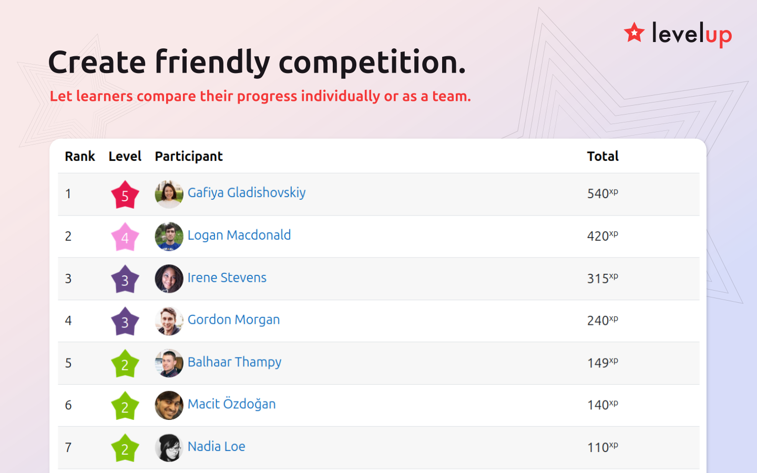The width and height of the screenshot is (757, 473).
Task: Click the levelup star logo icon
Action: pos(634,33)
